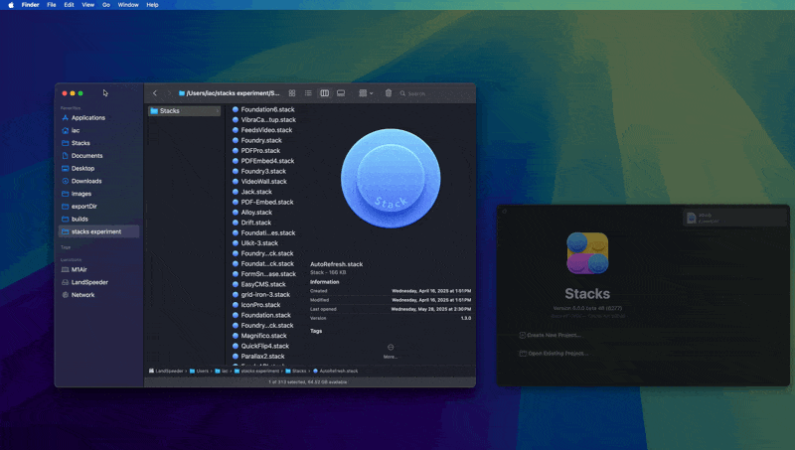Open Downloads in the Finder sidebar

(x=86, y=181)
